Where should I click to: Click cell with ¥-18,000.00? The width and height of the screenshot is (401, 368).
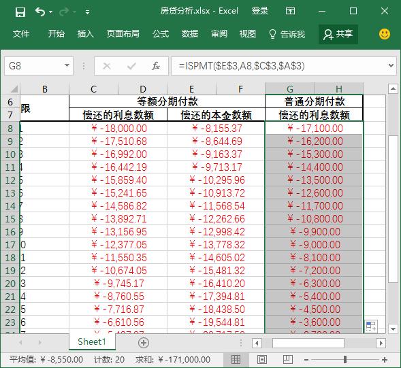[x=118, y=129]
